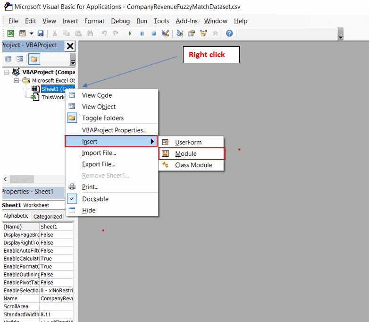Click the Cut scissors icon
The width and height of the screenshot is (369, 322).
coord(55,34)
